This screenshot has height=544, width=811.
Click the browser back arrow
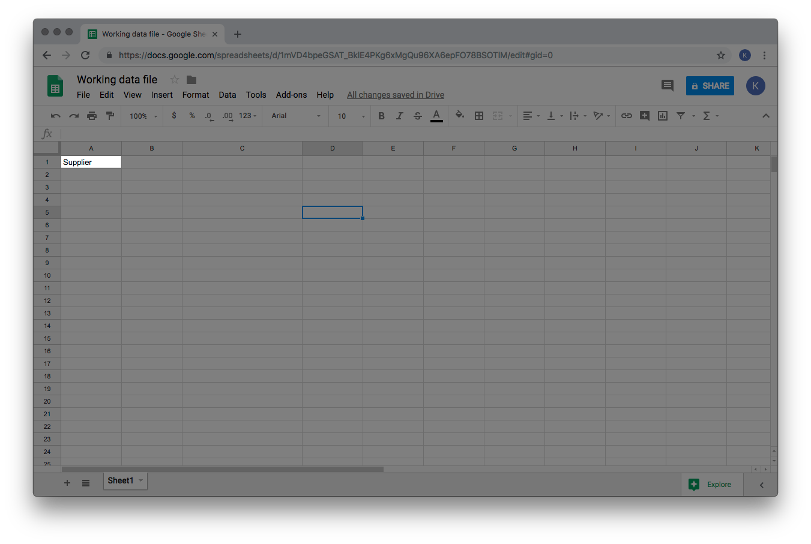[x=47, y=55]
